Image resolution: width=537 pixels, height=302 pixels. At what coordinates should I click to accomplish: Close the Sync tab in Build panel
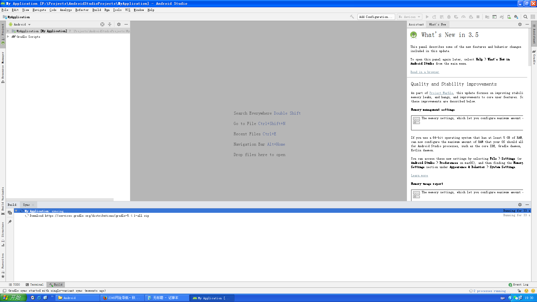[x=33, y=205]
